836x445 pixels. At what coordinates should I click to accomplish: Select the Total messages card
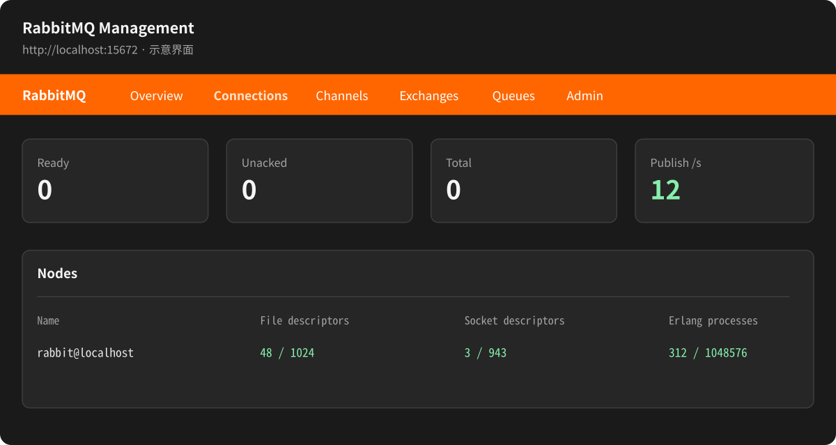coord(523,181)
